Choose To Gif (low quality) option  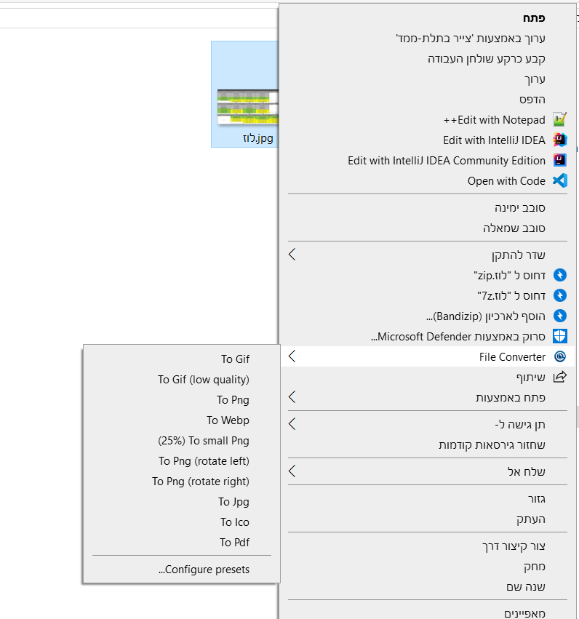click(x=204, y=379)
